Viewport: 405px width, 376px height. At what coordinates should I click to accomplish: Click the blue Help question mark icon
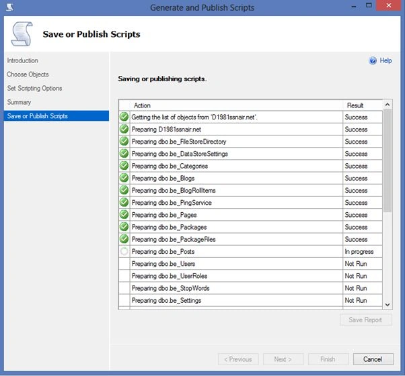pos(373,60)
